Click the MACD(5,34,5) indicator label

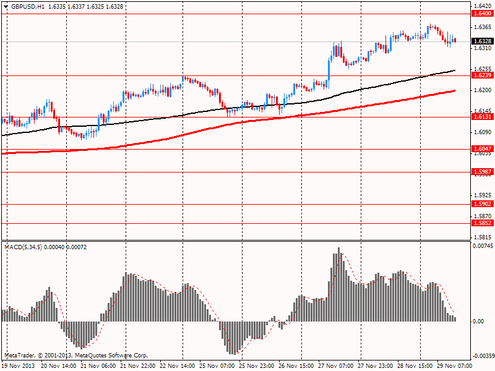(x=23, y=247)
